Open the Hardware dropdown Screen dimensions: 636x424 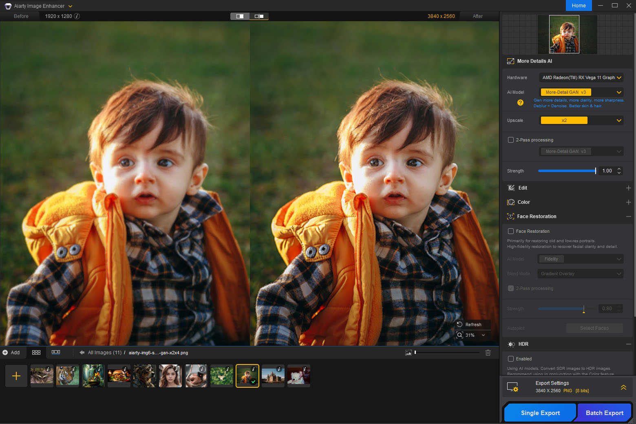pos(581,77)
